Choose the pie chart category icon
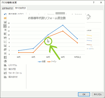105x98 pixels. [5, 30]
